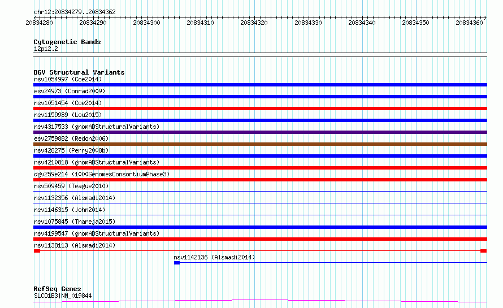Click the blue bar for esv24973
Viewport: 503px width, 308px height.
pos(260,97)
